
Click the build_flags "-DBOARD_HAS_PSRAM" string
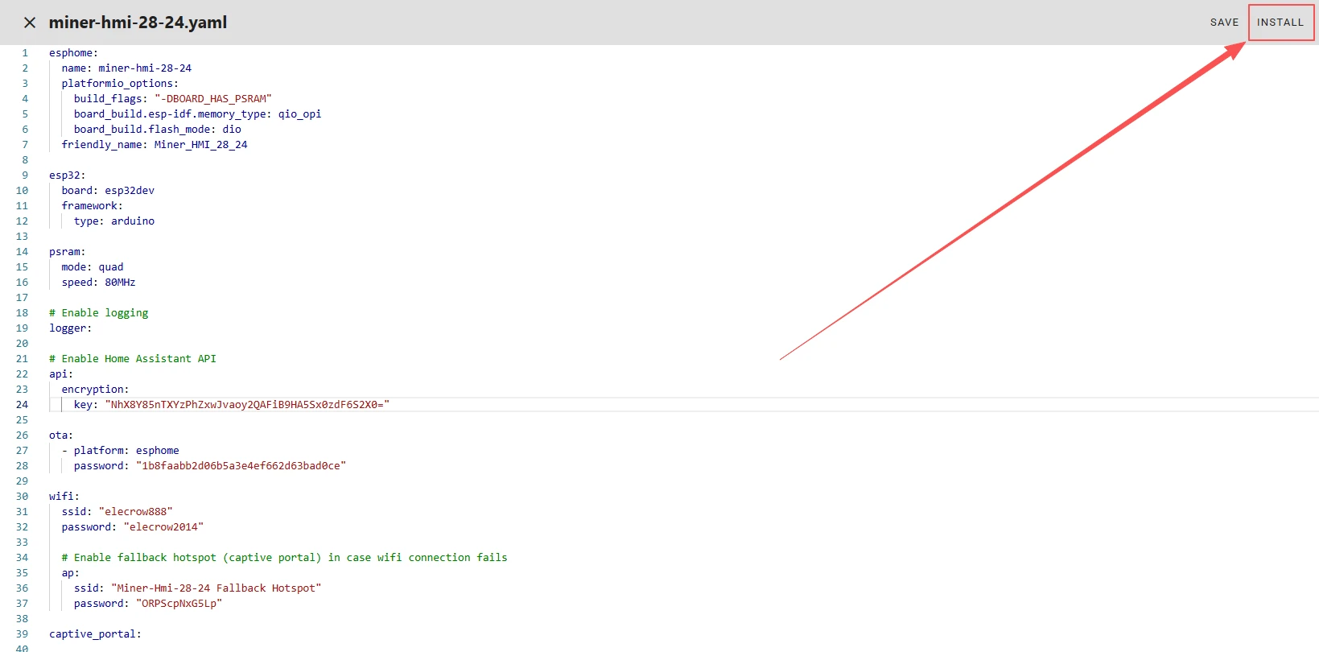coord(213,99)
